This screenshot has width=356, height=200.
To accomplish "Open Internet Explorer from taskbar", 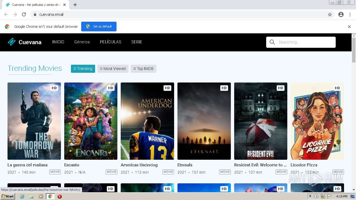I will coord(22,196).
